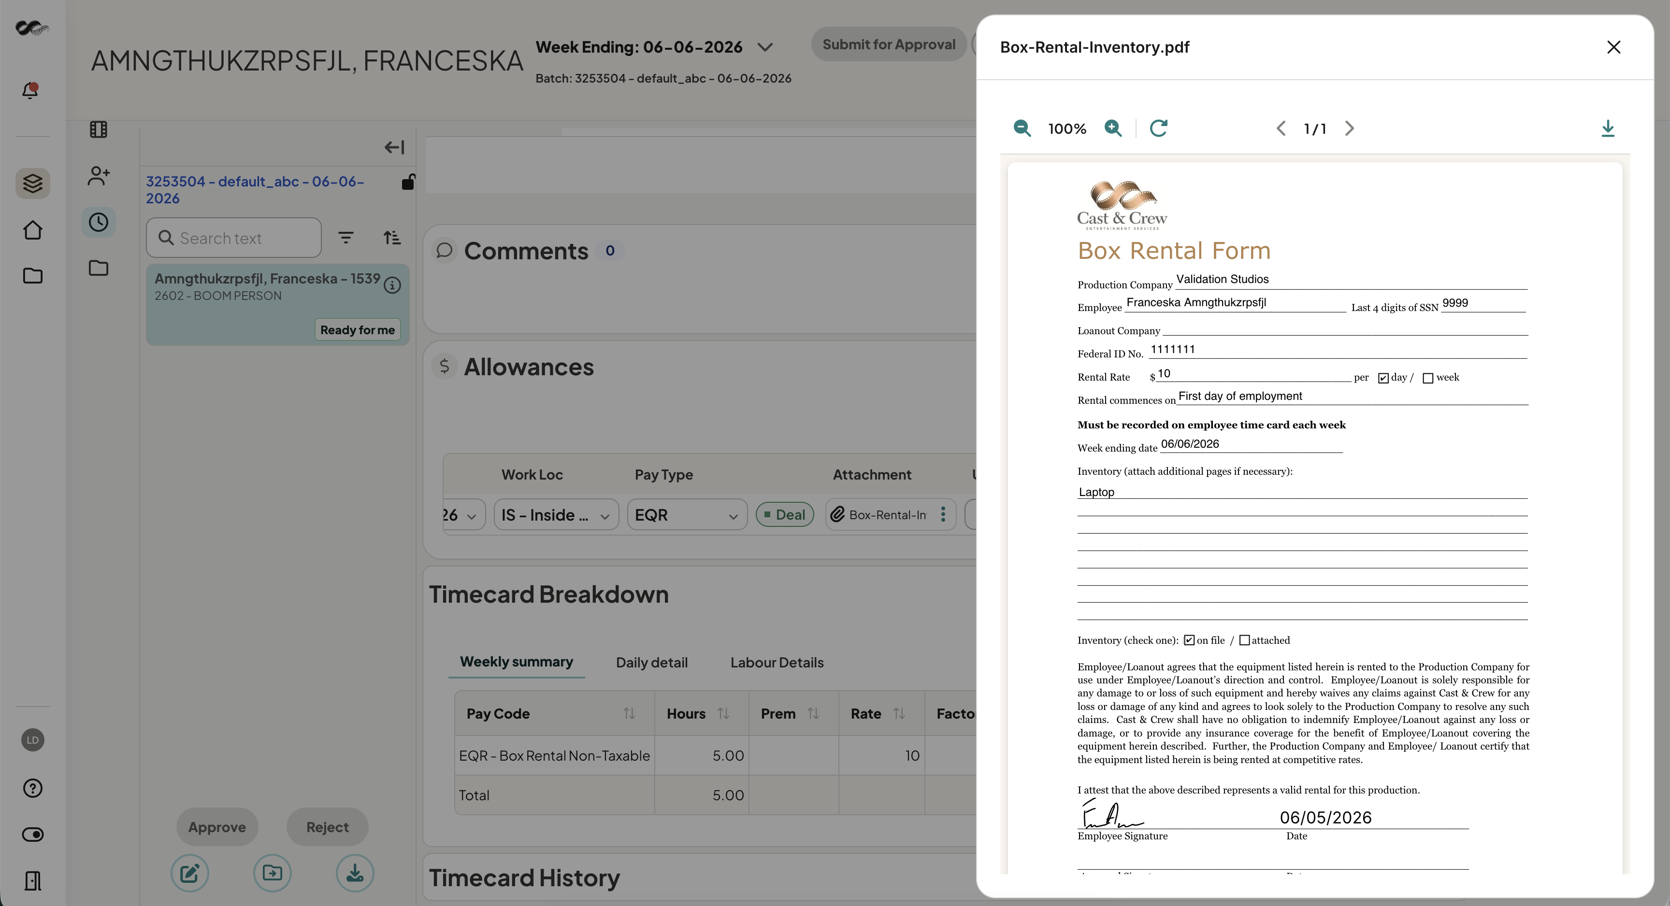Toggle the theme switch in sidebar
The height and width of the screenshot is (906, 1670).
tap(32, 835)
